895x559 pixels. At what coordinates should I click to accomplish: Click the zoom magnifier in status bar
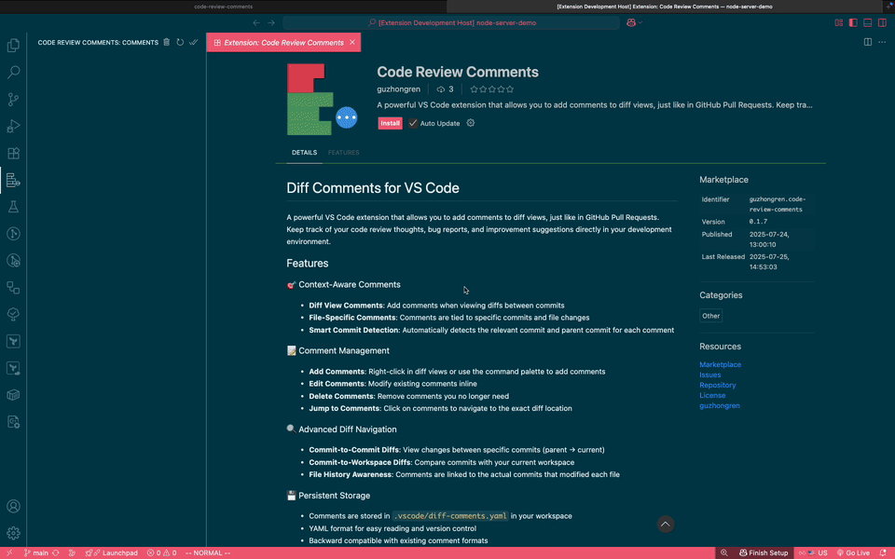point(723,552)
